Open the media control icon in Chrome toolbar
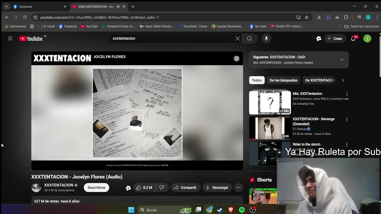Image resolution: width=381 pixels, height=214 pixels. [359, 17]
